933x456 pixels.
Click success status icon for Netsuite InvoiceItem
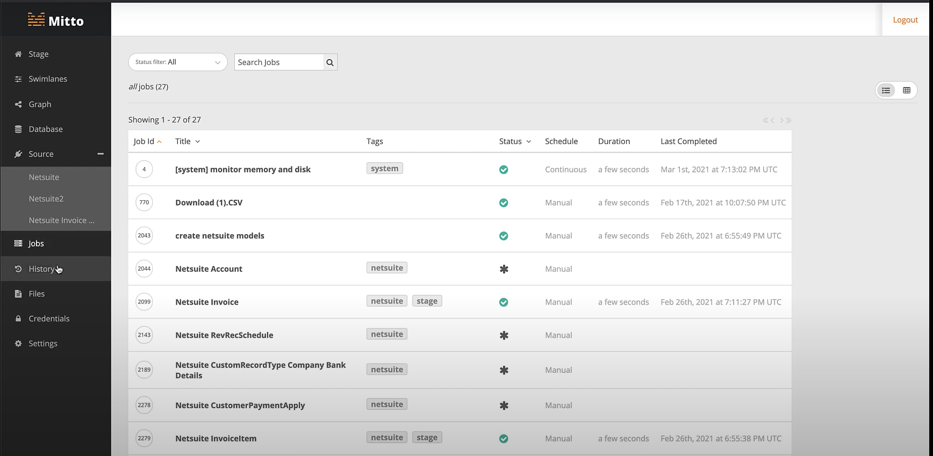tap(504, 439)
